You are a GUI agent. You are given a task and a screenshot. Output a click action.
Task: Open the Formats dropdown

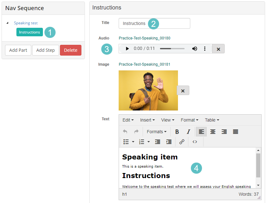(x=157, y=132)
